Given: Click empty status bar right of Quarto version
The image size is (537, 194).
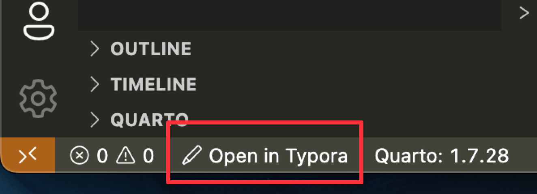Looking at the screenshot, I should [523, 156].
